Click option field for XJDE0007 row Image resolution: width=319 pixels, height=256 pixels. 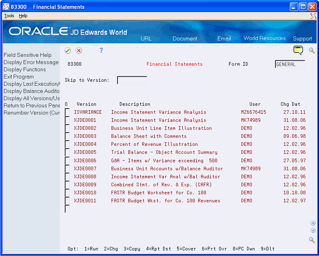(x=67, y=169)
